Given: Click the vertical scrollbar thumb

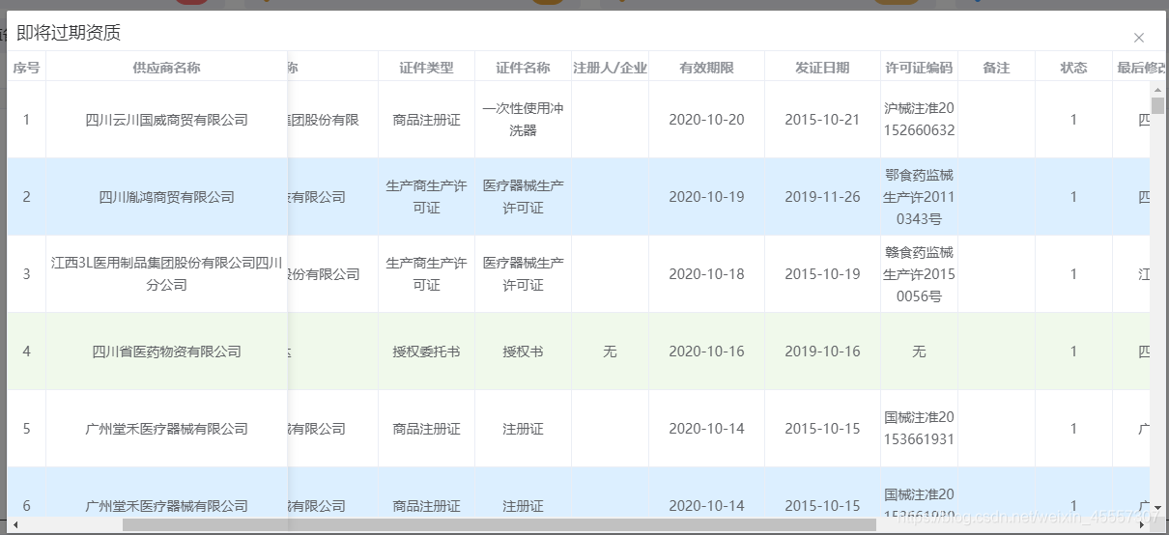Looking at the screenshot, I should pos(1157,106).
